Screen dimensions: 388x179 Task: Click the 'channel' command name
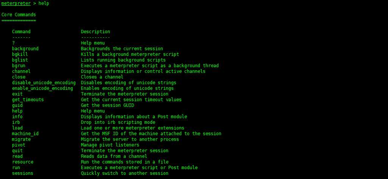click(21, 71)
